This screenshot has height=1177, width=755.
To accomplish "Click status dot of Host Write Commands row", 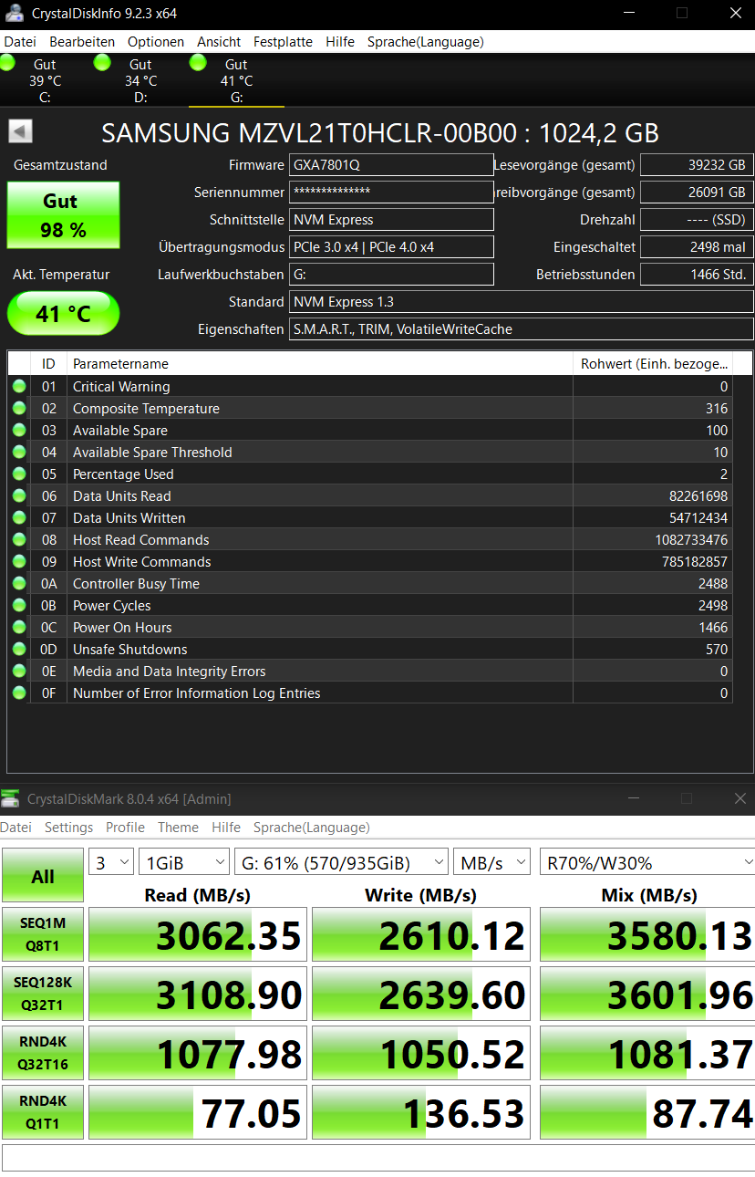I will (x=19, y=562).
